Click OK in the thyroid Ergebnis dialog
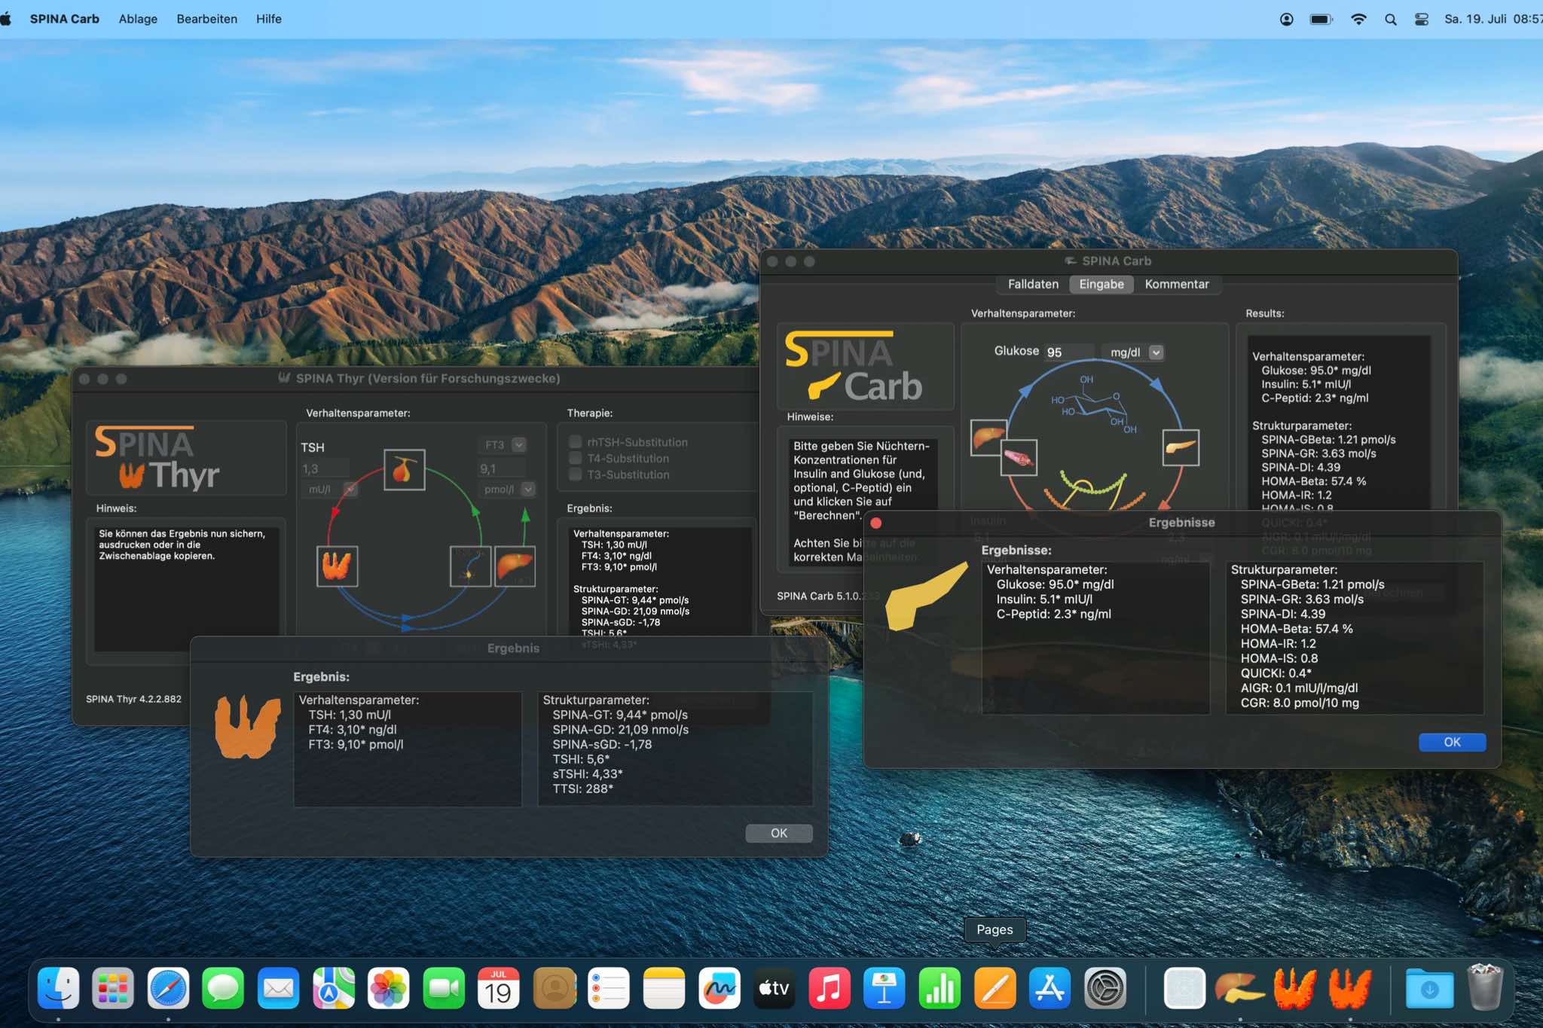1543x1028 pixels. [x=778, y=833]
